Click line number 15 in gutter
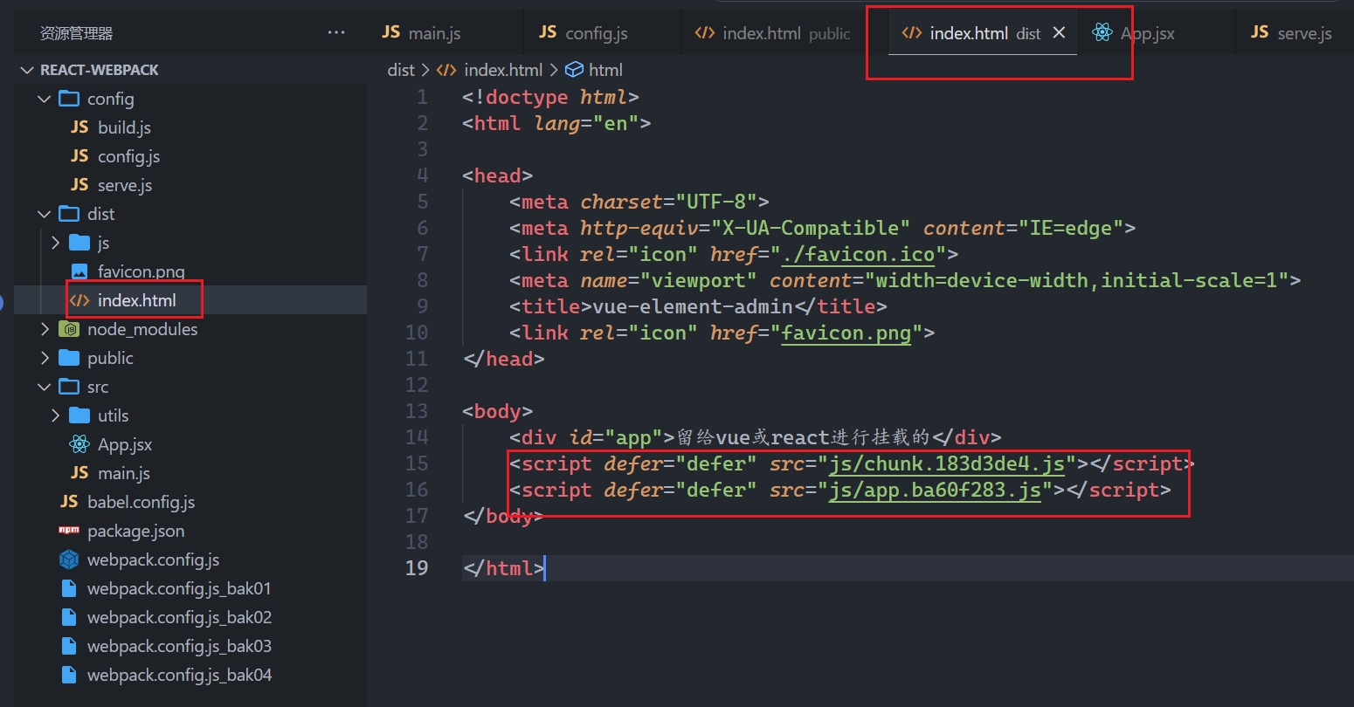 [418, 463]
